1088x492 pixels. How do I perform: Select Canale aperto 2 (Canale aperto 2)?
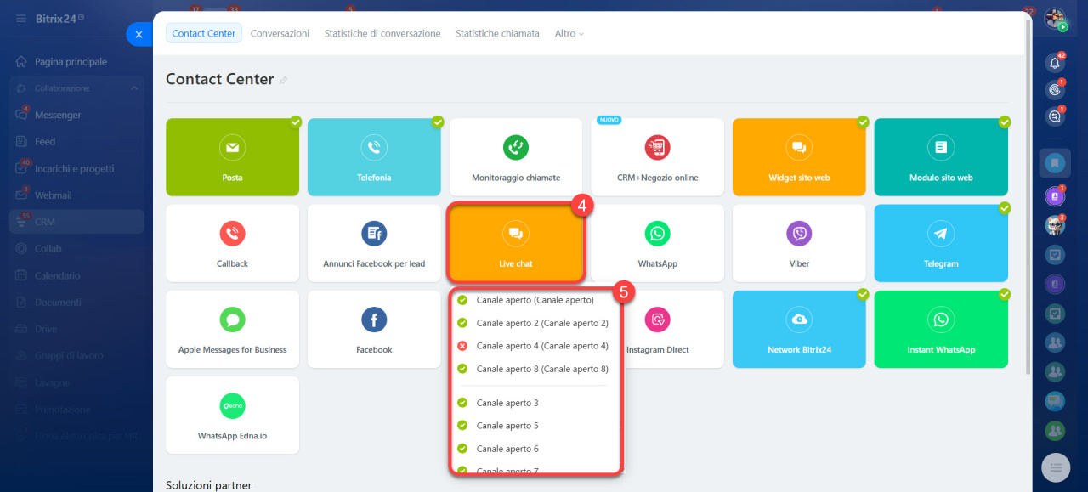[535, 323]
